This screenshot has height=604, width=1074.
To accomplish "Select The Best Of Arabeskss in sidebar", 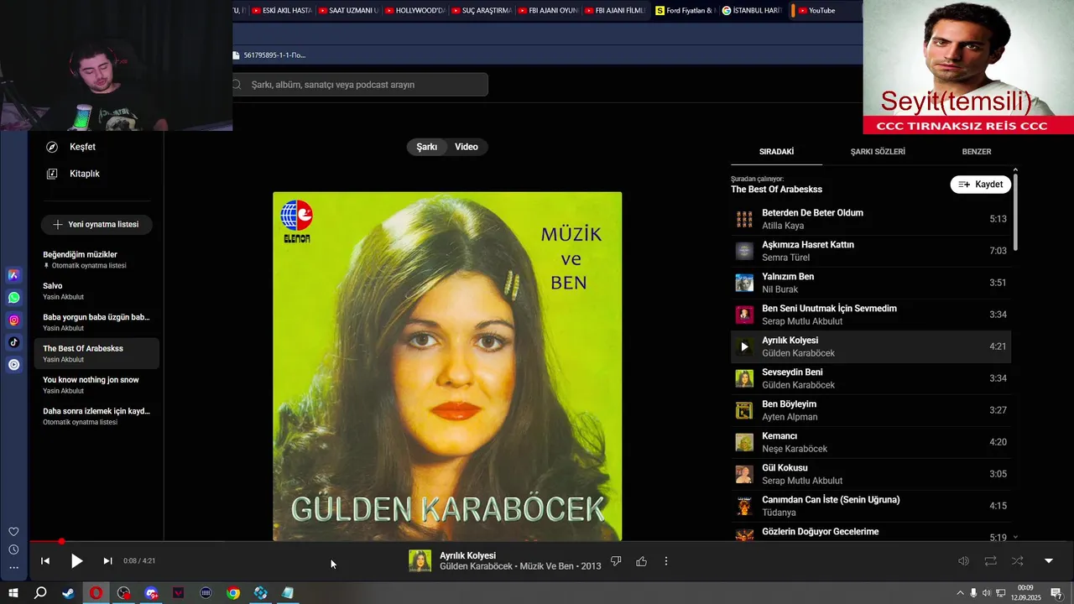I will (96, 353).
